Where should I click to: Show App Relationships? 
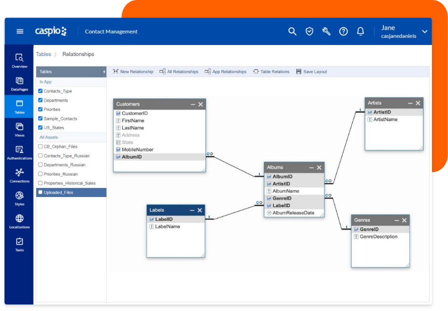click(225, 71)
